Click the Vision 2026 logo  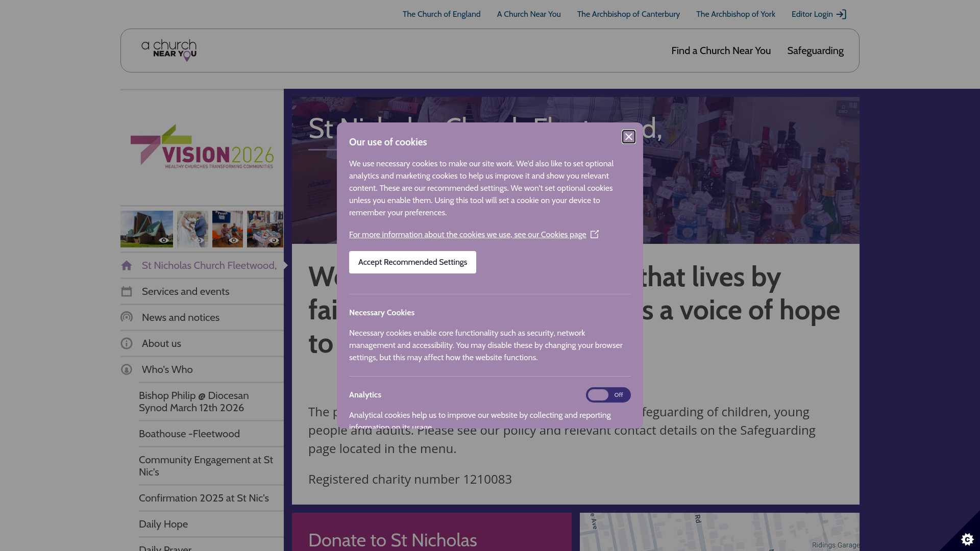point(202,147)
